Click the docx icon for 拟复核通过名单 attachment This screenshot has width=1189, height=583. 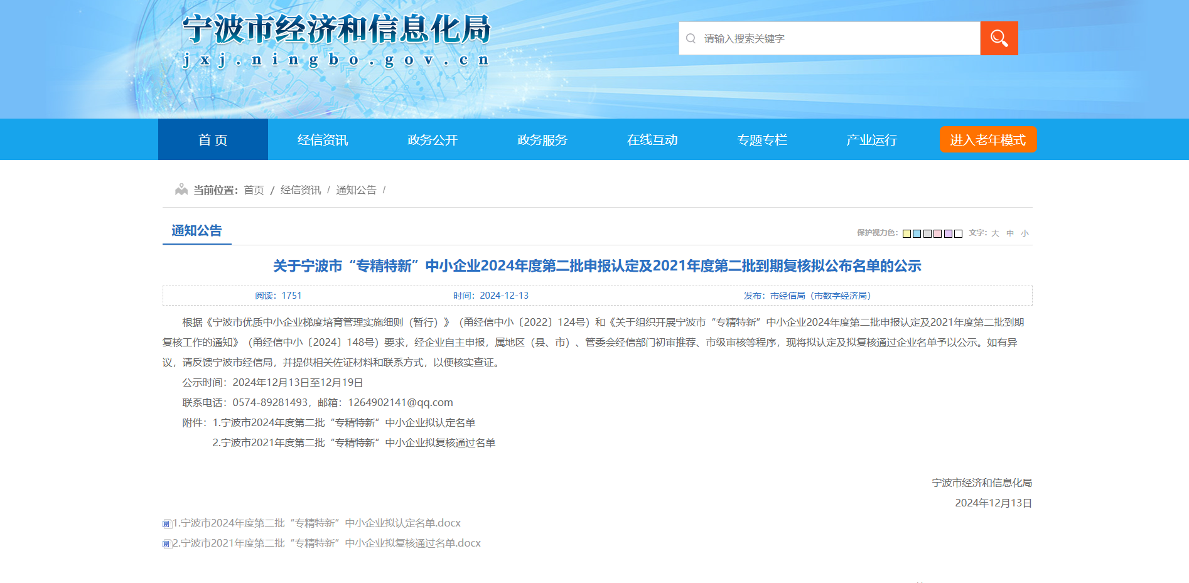[x=166, y=544]
